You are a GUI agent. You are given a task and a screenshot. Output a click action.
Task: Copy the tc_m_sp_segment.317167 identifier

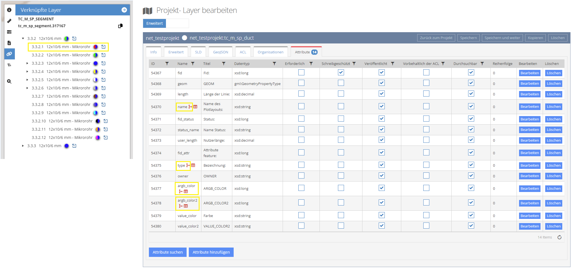(120, 26)
